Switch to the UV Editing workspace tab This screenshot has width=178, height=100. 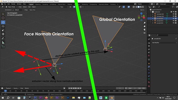click(53, 4)
